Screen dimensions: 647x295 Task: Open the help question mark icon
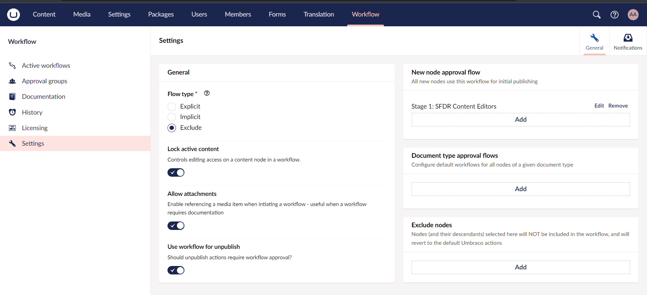(x=615, y=14)
